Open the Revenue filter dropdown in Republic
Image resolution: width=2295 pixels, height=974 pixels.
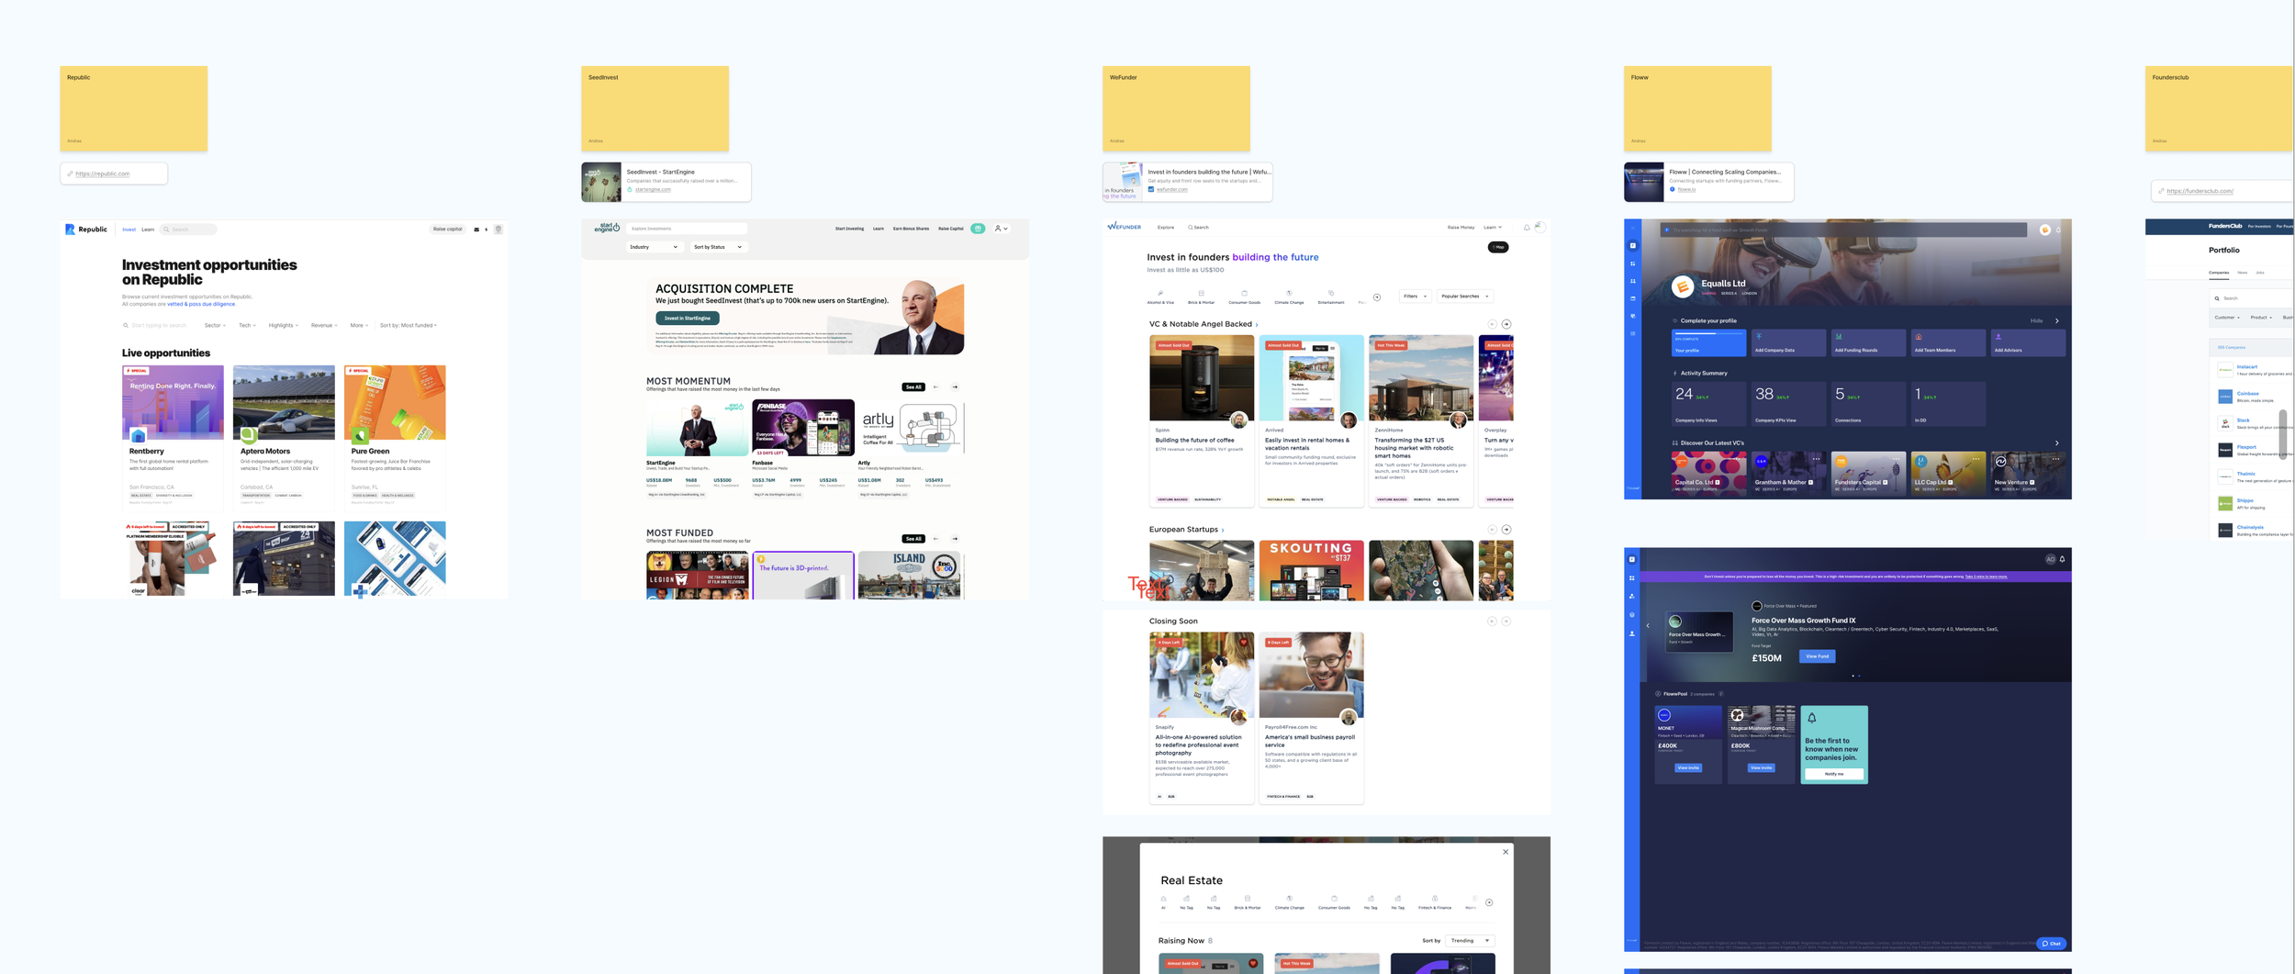coord(324,325)
